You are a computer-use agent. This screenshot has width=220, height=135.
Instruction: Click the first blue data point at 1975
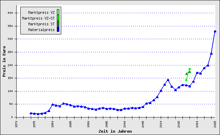coord(31,113)
